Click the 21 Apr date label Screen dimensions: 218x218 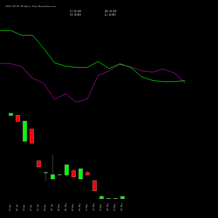click(10, 208)
